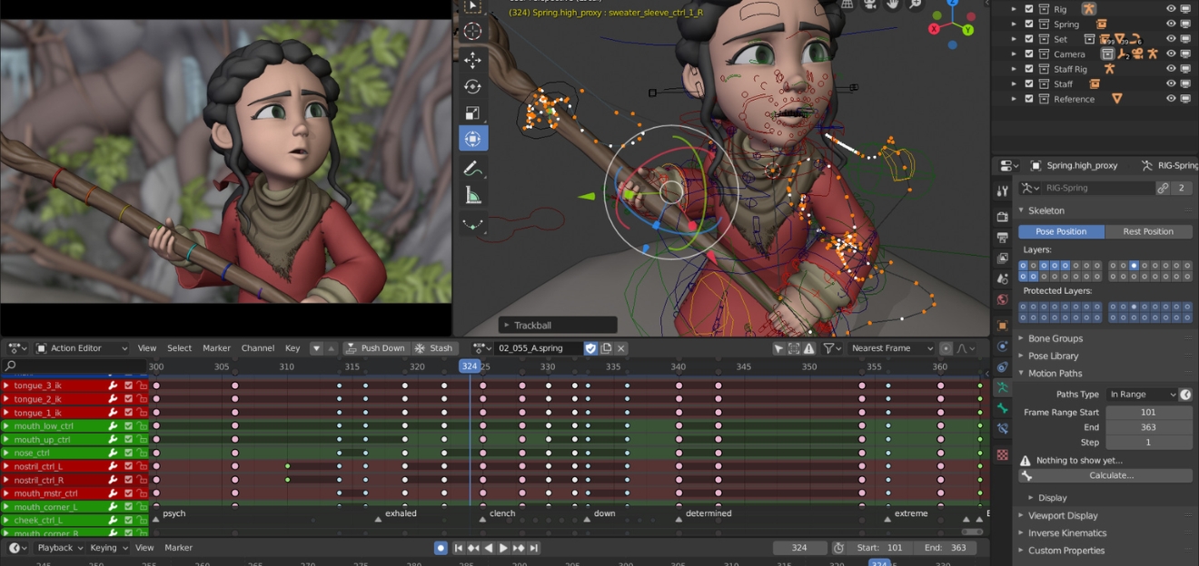The height and width of the screenshot is (566, 1199).
Task: Jump to the previous keyframe
Action: [x=473, y=548]
